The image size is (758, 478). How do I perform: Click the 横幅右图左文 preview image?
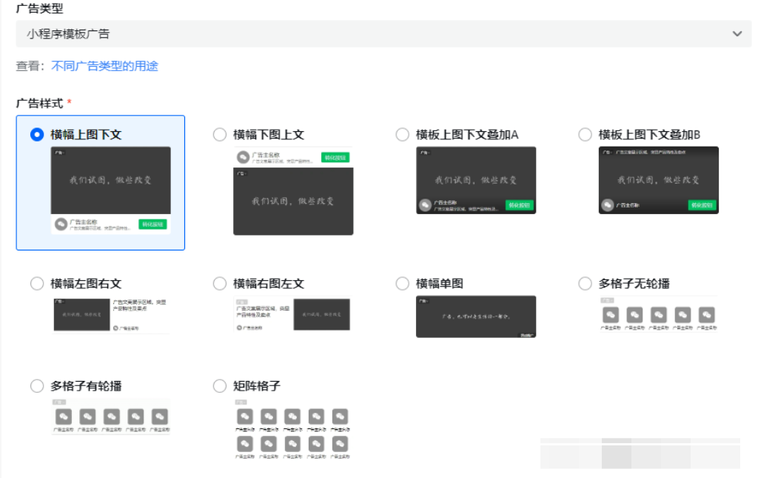[292, 314]
